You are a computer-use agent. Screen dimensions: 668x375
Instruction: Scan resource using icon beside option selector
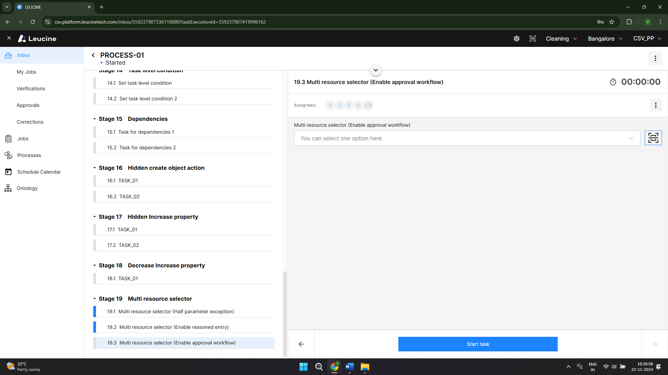654,138
